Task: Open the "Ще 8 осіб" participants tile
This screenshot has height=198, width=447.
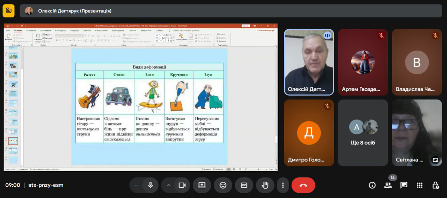Action: (363, 132)
